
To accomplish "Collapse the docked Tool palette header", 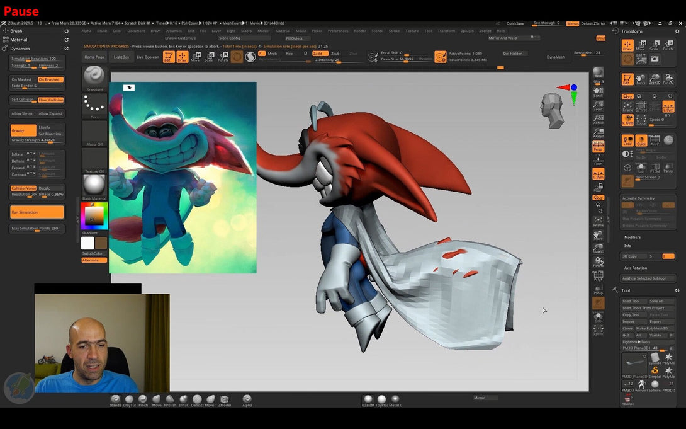I will (677, 290).
